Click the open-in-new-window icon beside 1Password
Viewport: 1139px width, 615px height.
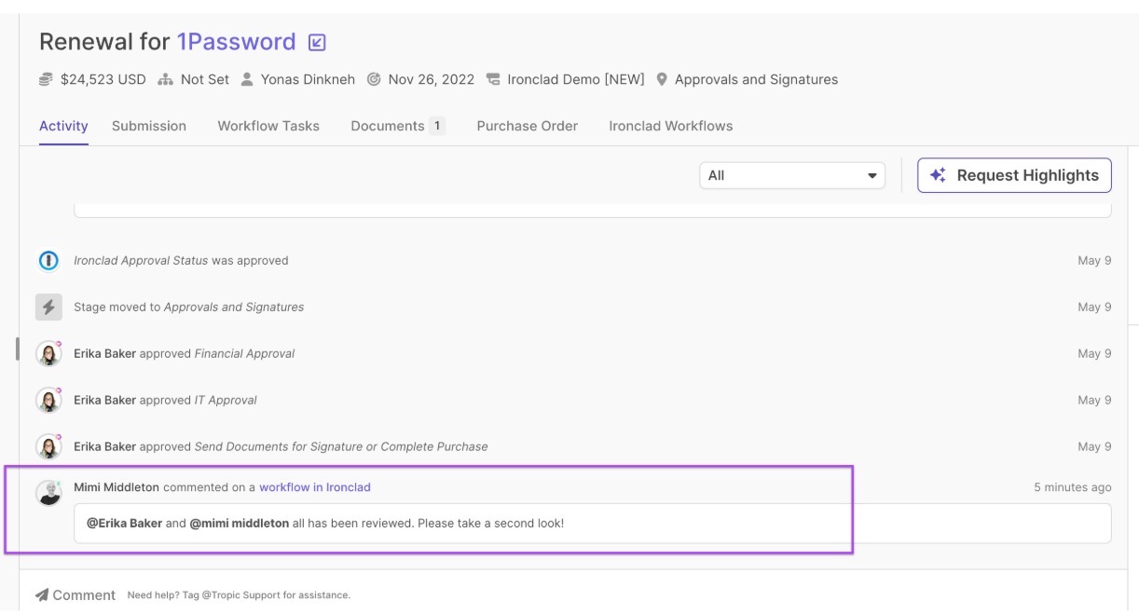[317, 43]
